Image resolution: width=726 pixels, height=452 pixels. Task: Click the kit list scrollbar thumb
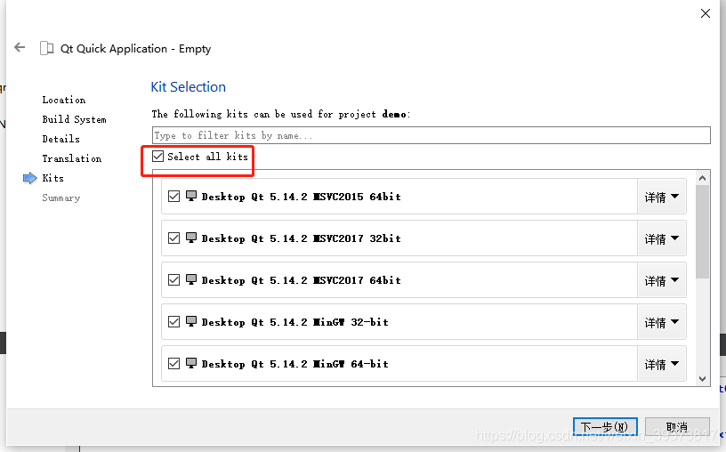(x=702, y=231)
